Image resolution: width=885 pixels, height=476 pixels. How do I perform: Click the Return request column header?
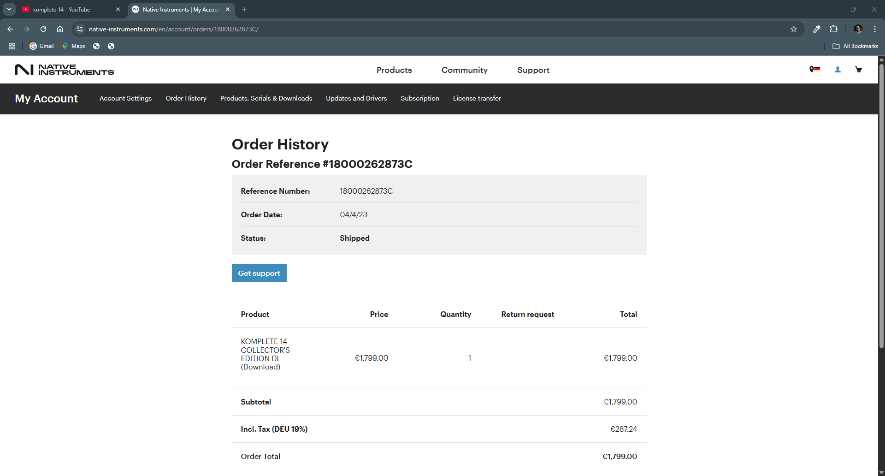click(528, 314)
